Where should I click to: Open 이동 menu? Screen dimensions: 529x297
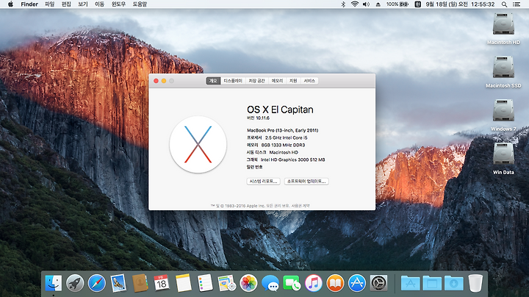click(99, 4)
